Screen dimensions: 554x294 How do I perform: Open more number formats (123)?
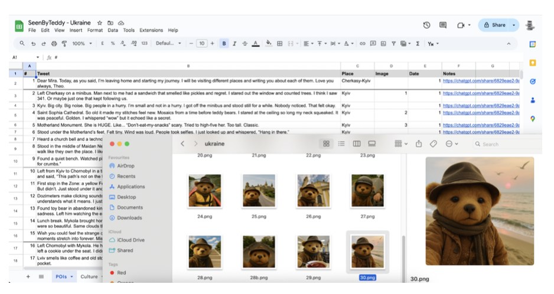click(x=144, y=44)
